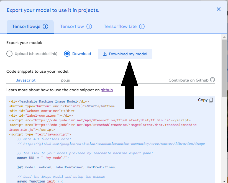The height and width of the screenshot is (183, 228).
Task: Click the googlecreativelab github URL comment
Action: (x=111, y=144)
